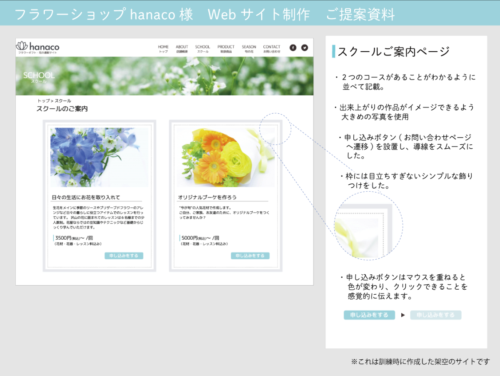Navigate to the SEASON menu item
This screenshot has height=376, width=500.
[249, 49]
